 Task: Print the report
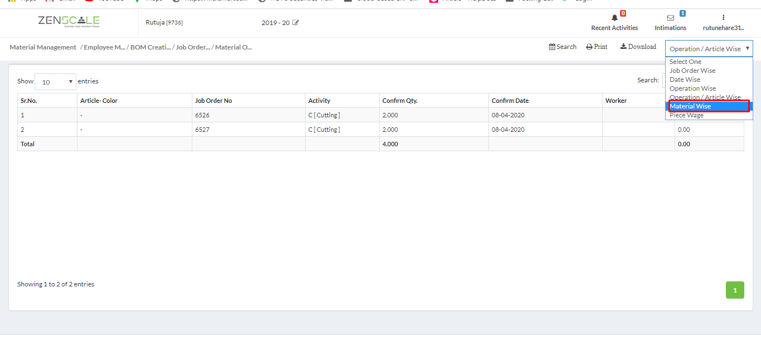(x=597, y=47)
